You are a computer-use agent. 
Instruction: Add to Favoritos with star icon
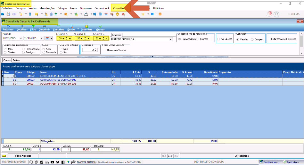[86, 28]
